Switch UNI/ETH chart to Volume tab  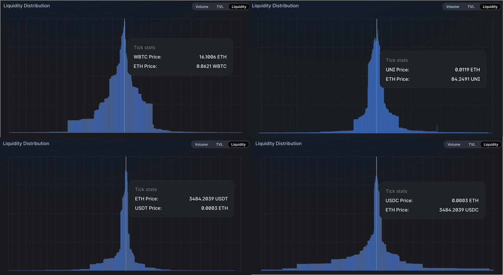(x=452, y=7)
